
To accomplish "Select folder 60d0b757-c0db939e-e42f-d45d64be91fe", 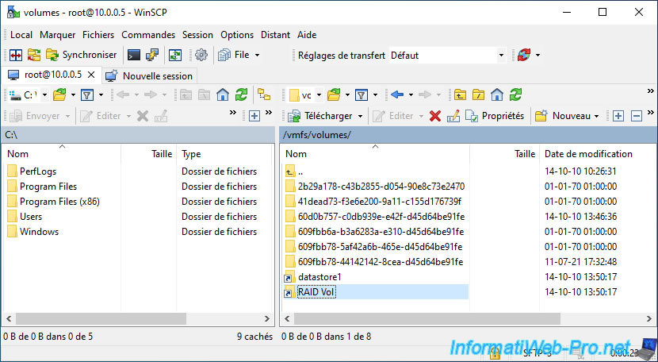I will pyautogui.click(x=381, y=217).
